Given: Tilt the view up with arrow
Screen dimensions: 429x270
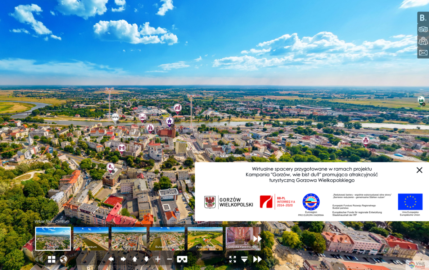Looking at the screenshot, I should pyautogui.click(x=135, y=259).
